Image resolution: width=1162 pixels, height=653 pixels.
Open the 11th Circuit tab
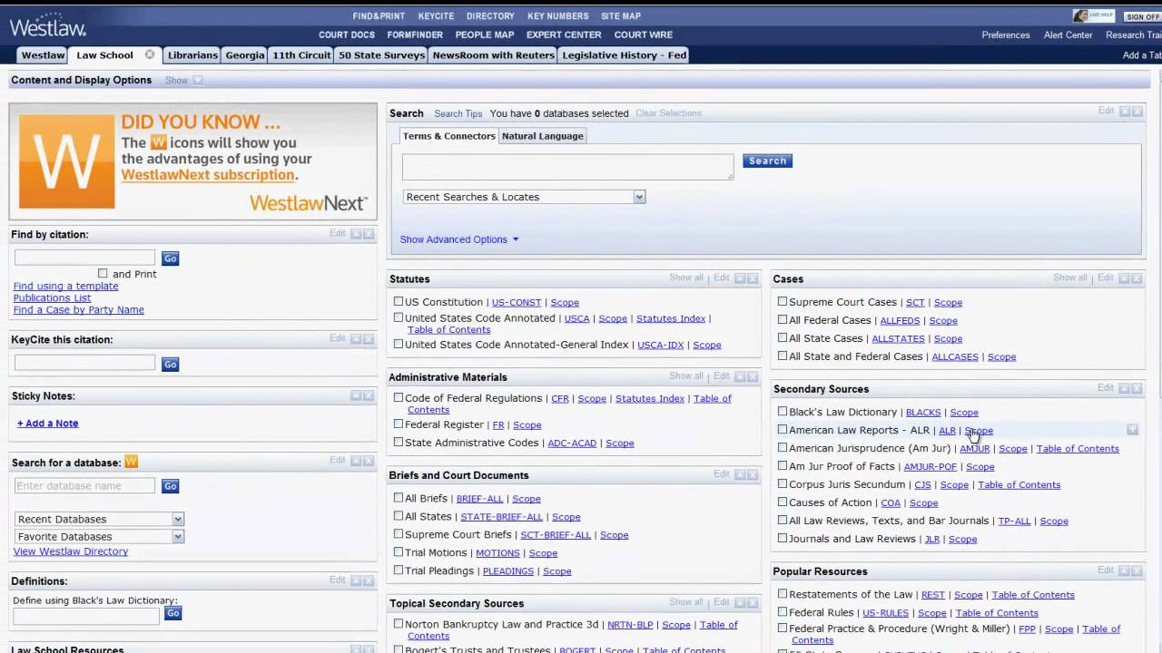click(x=301, y=54)
